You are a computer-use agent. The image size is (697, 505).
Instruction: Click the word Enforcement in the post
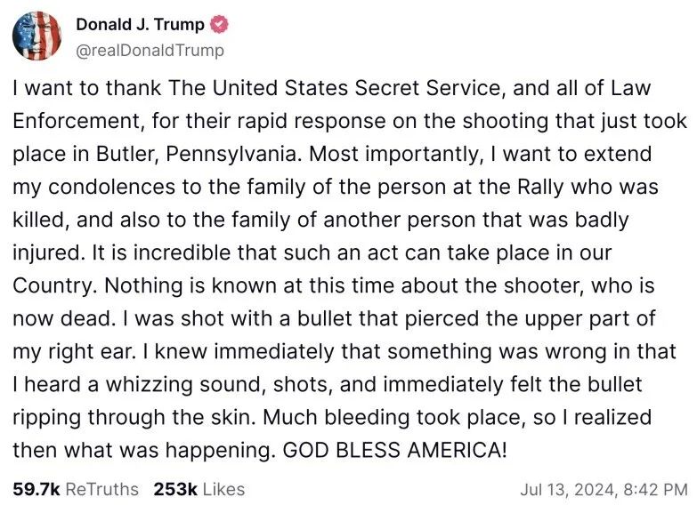(x=77, y=121)
